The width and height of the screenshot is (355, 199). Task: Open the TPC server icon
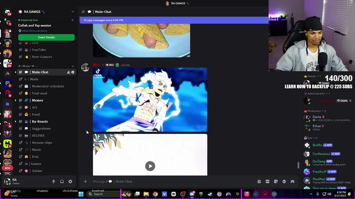point(7,174)
